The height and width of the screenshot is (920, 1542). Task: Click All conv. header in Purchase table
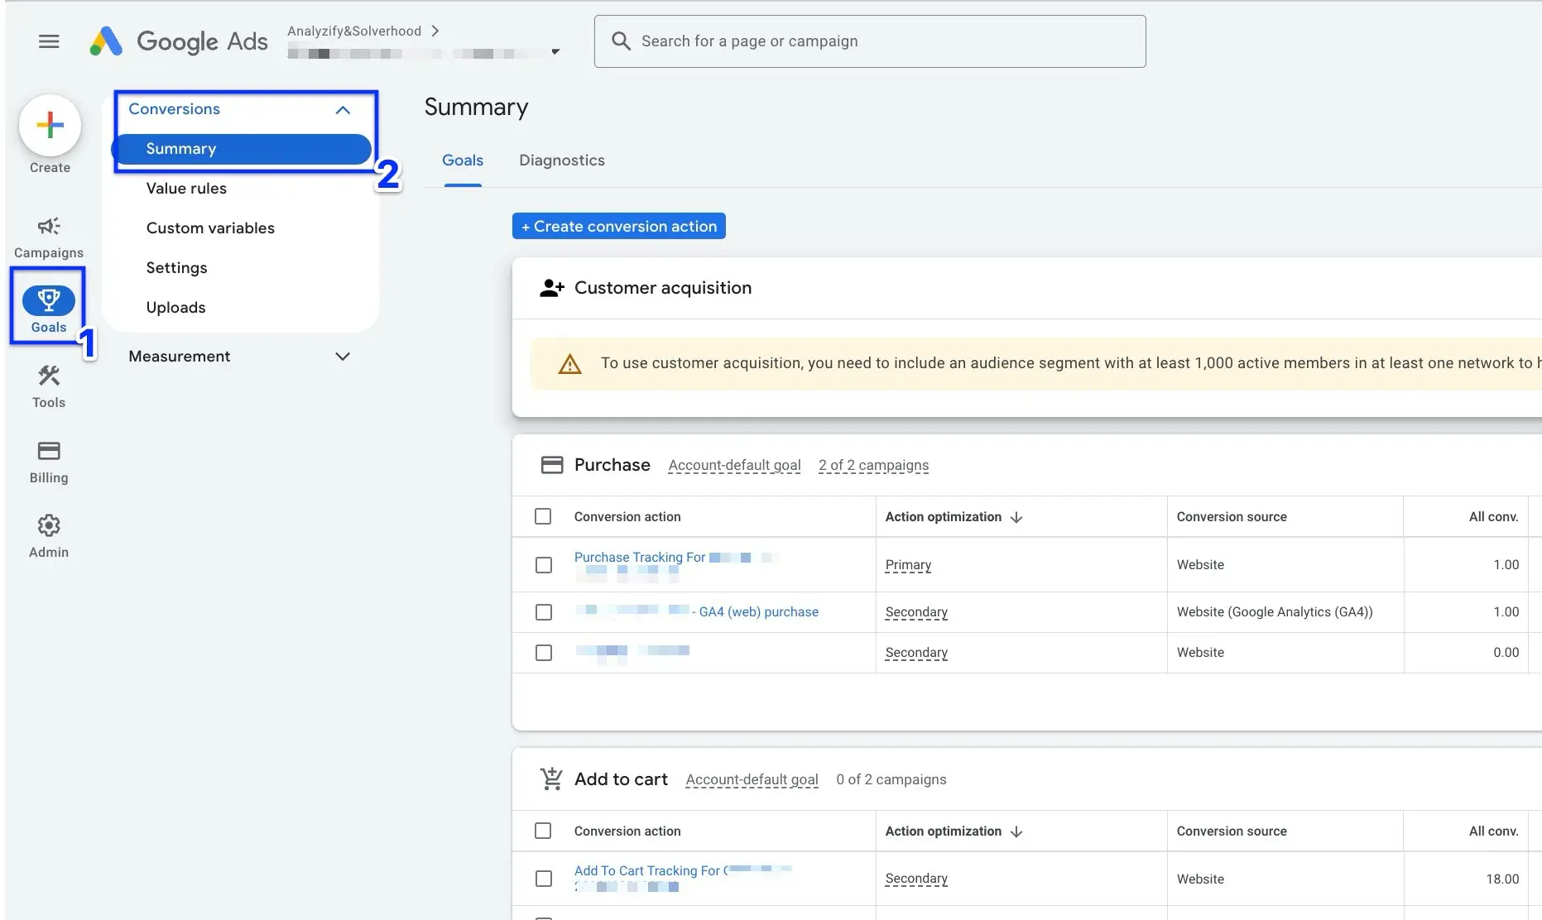(x=1493, y=516)
